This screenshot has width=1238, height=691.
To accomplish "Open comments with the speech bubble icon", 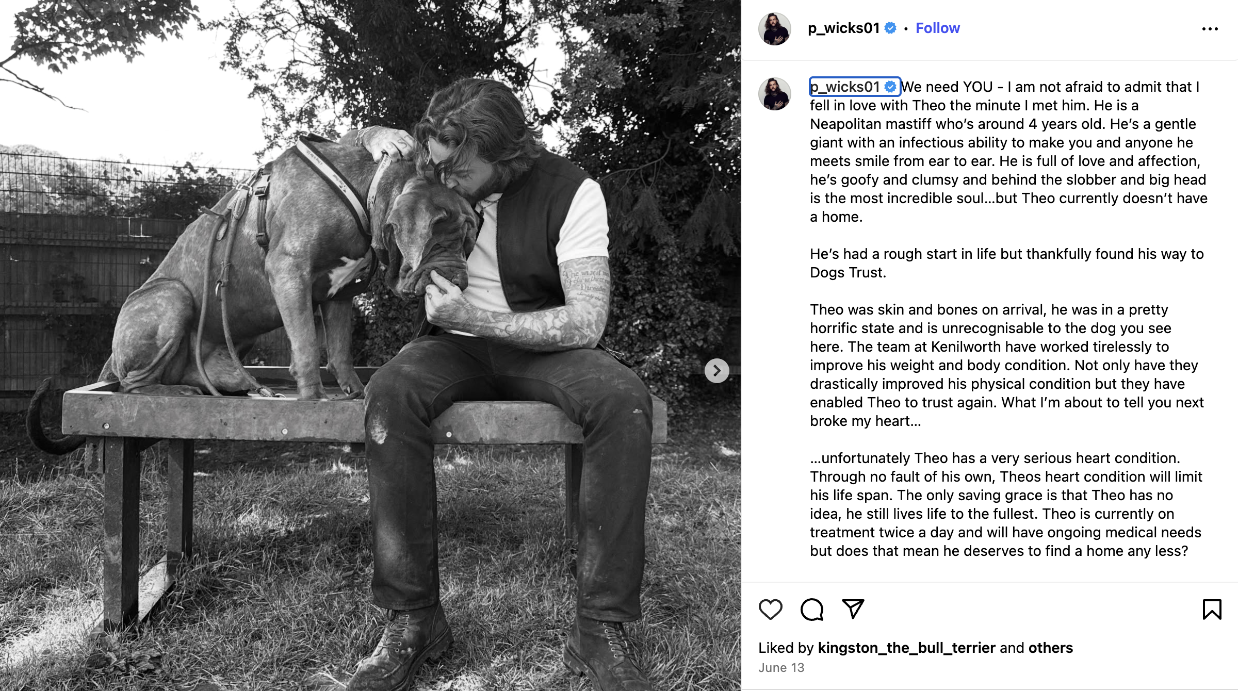I will (812, 610).
